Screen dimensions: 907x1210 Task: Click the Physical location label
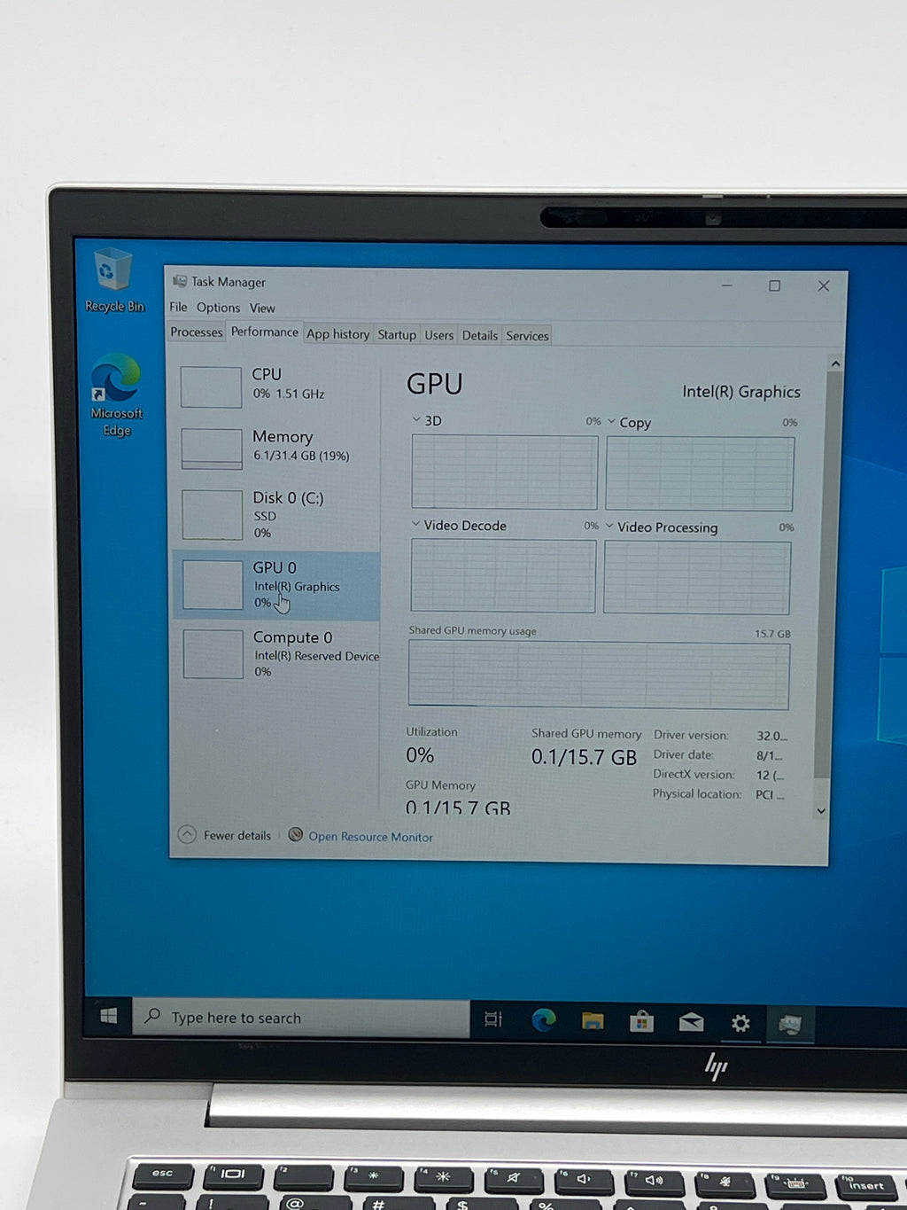[697, 793]
